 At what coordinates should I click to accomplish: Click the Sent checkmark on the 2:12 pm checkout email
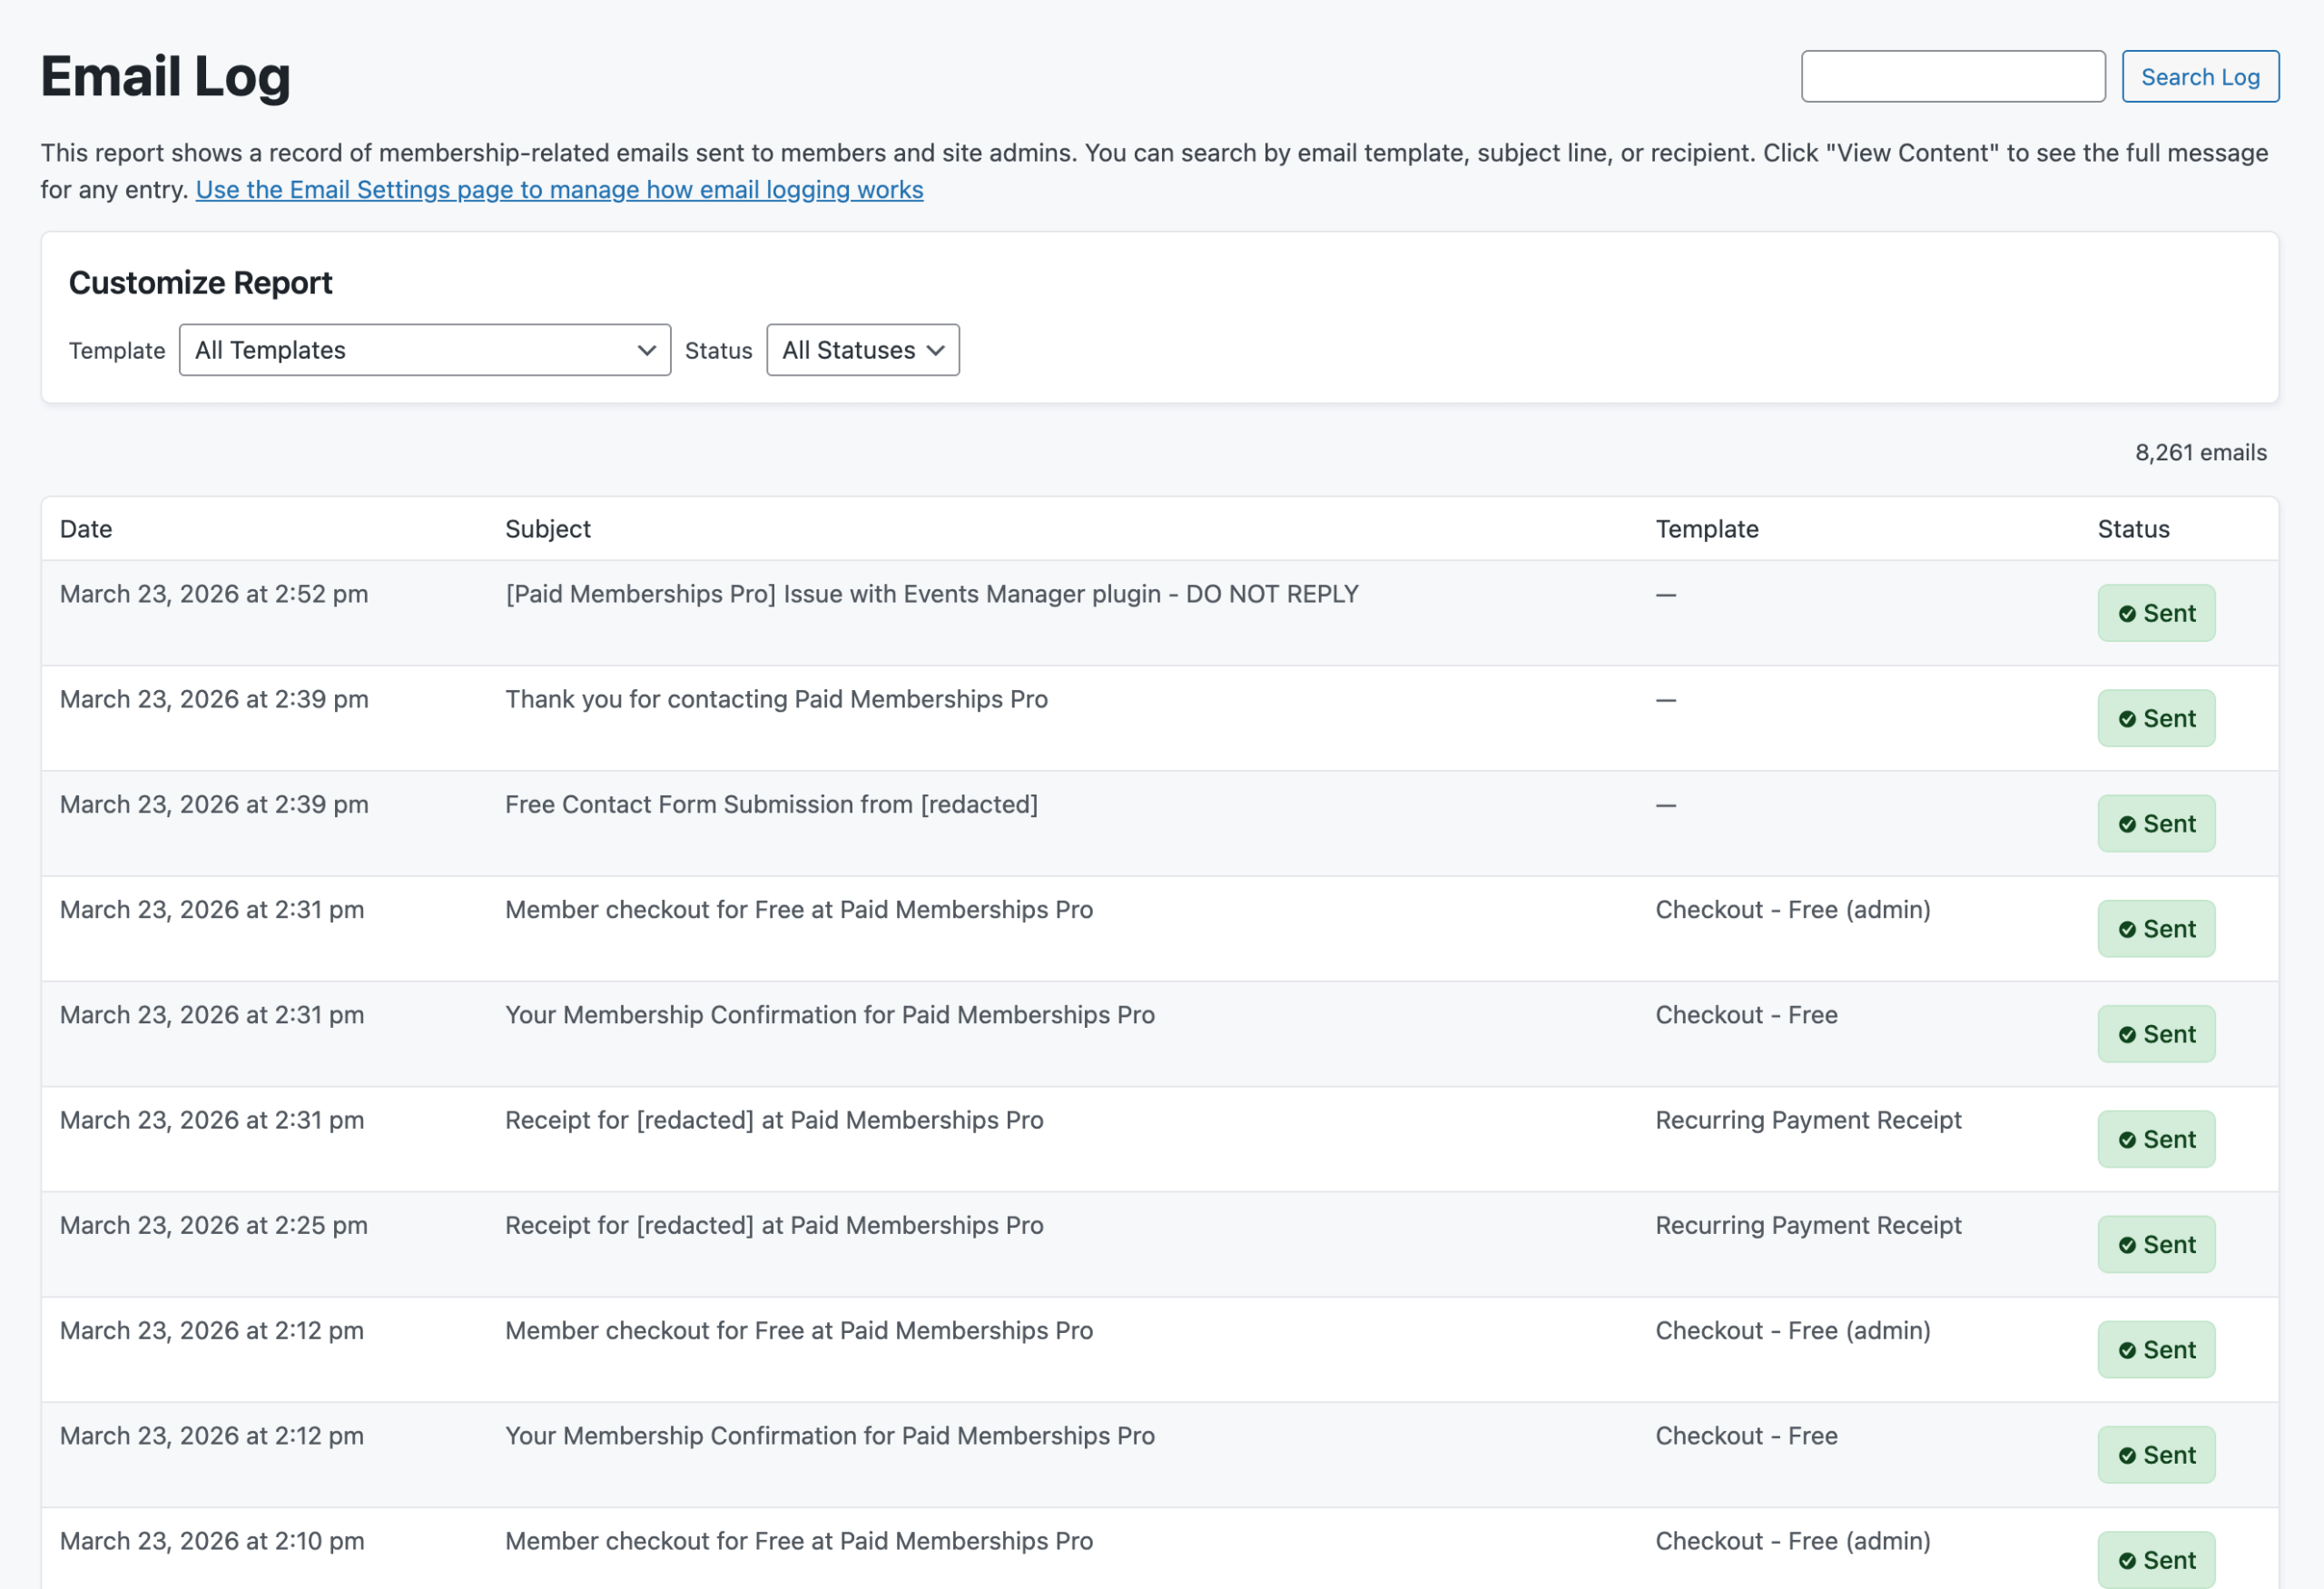pos(2128,1349)
